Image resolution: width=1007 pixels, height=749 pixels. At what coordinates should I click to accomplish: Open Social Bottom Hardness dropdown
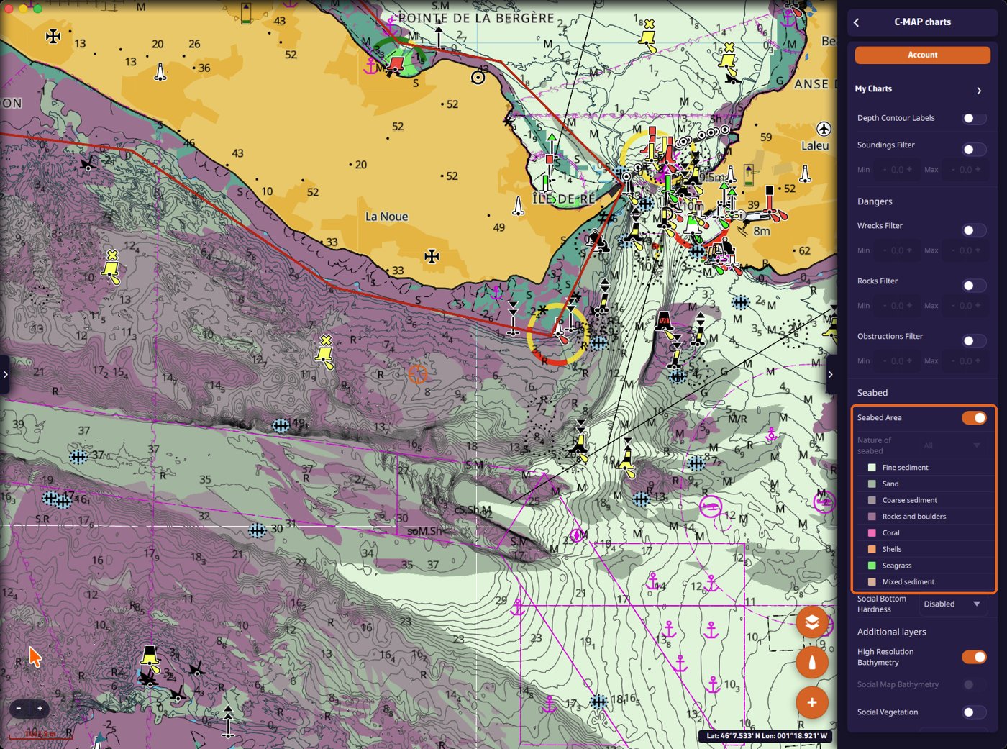pyautogui.click(x=952, y=604)
